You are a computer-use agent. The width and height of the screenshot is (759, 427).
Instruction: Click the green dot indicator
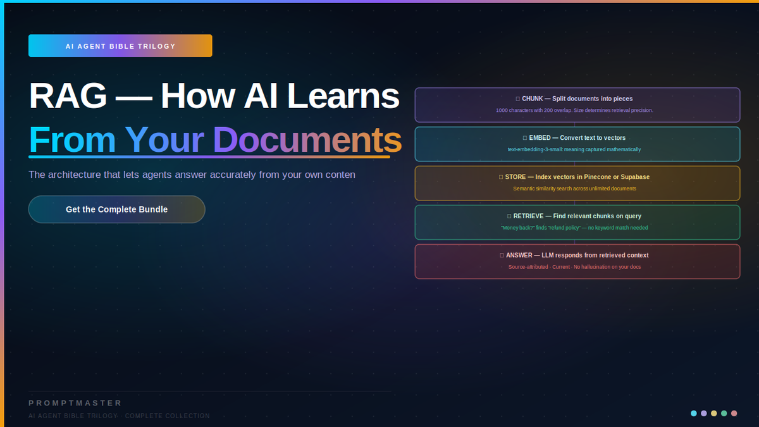(x=724, y=414)
